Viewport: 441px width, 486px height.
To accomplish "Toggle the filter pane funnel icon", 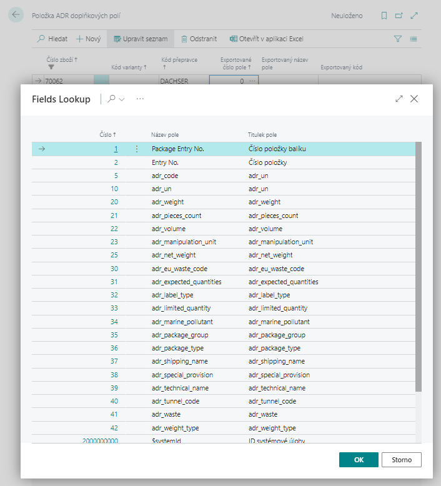I will (x=398, y=39).
